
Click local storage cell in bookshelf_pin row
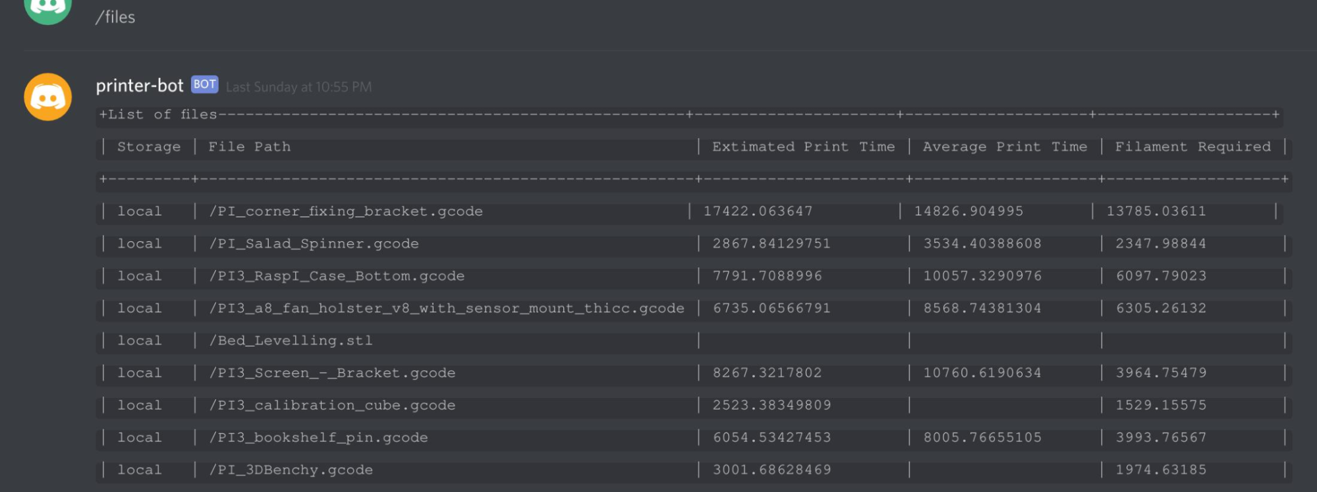(x=140, y=437)
